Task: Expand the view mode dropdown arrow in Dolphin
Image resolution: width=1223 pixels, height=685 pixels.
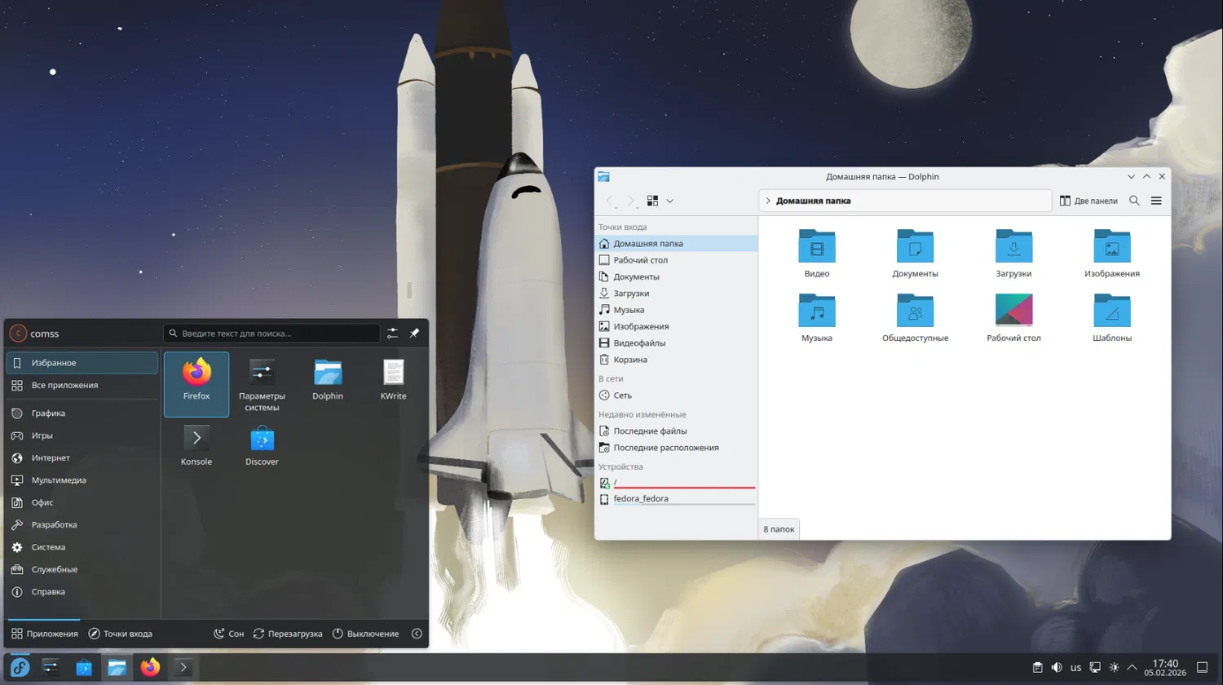Action: click(x=669, y=201)
